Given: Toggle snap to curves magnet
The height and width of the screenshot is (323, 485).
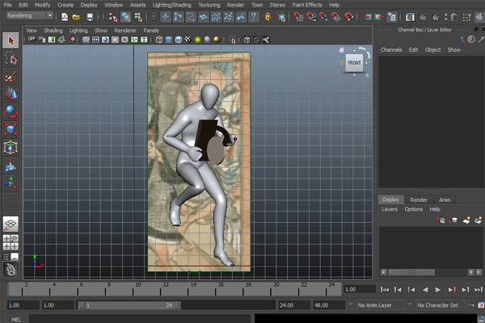Looking at the screenshot, I should click(311, 17).
